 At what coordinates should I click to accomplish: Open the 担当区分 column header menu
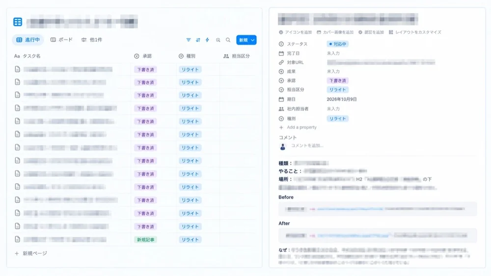(x=237, y=56)
